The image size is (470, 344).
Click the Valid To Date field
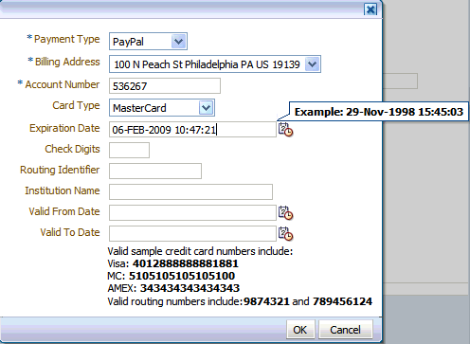pos(192,233)
